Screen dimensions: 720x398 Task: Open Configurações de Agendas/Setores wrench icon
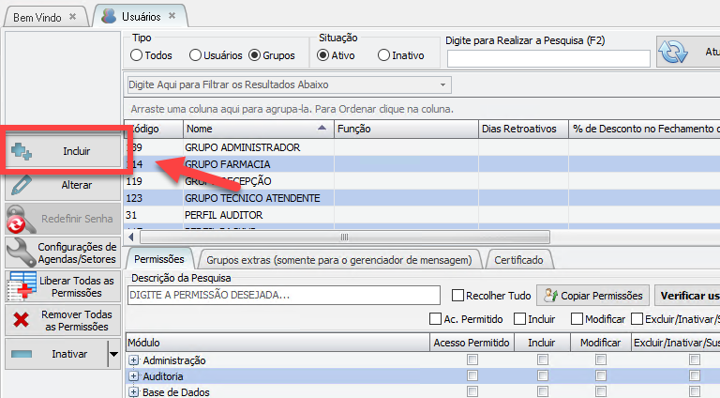(x=20, y=253)
